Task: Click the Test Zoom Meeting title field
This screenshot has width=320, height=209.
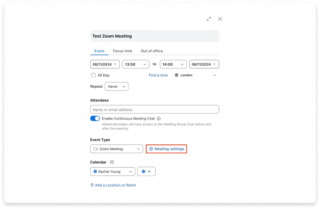Action: click(155, 36)
